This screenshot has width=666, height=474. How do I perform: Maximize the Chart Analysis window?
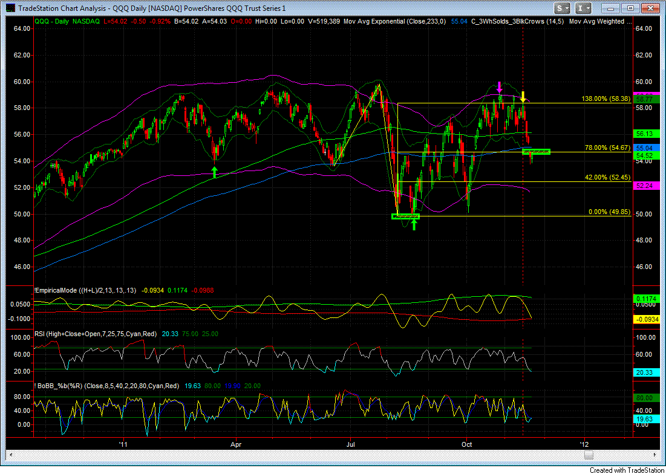pos(630,8)
